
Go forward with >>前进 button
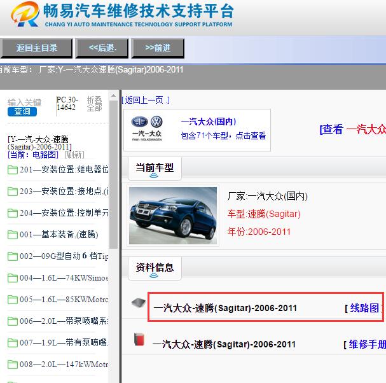pos(158,48)
